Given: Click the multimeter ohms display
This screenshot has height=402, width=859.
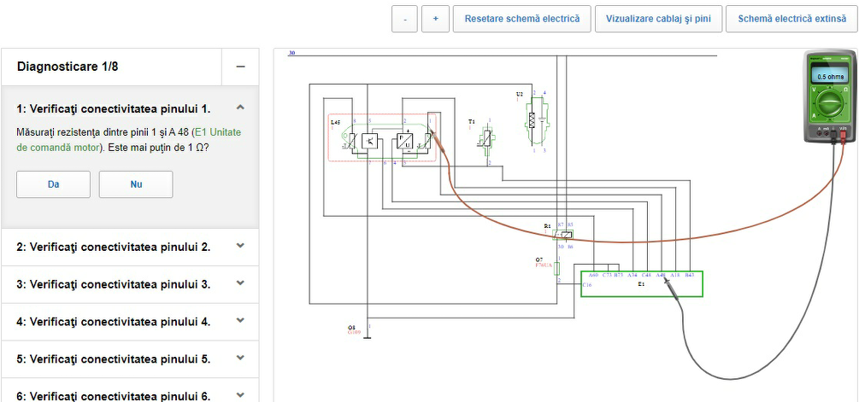Looking at the screenshot, I should [830, 76].
